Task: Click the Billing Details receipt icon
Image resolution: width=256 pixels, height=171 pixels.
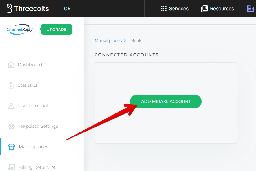Action: tap(11, 167)
